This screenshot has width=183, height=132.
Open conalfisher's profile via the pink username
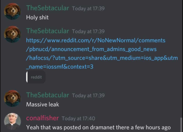coord(42,118)
